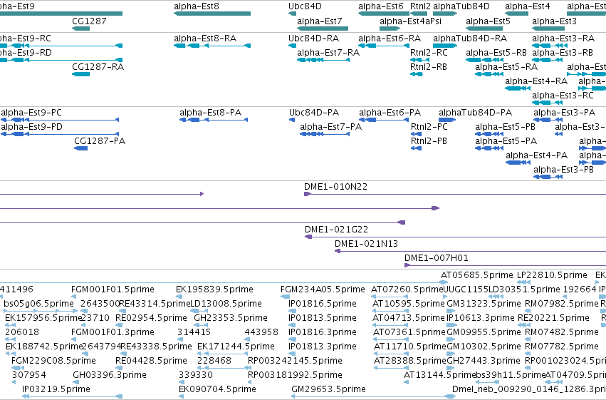Click the IP01816.5prime EST label
Viewport: 606px width, 400px height.
[x=323, y=303]
